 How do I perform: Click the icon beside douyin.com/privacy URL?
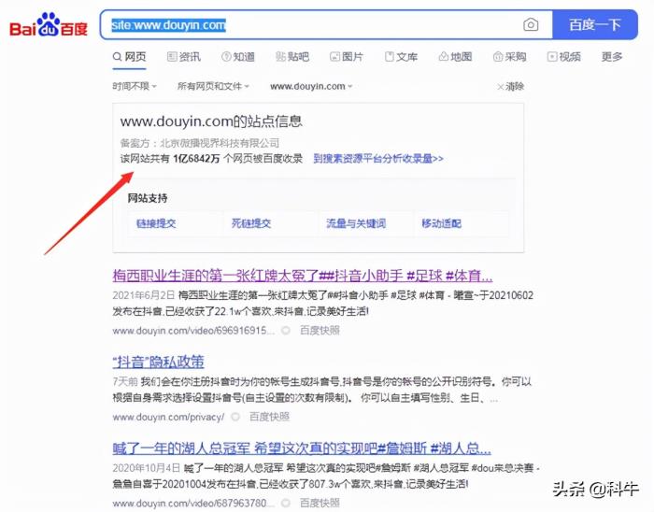click(235, 417)
